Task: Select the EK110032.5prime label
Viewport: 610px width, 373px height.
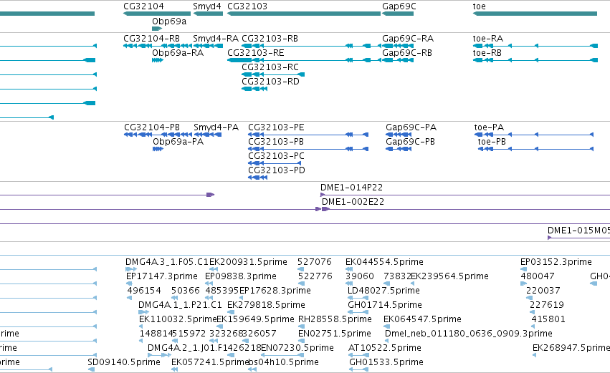Action: click(177, 319)
